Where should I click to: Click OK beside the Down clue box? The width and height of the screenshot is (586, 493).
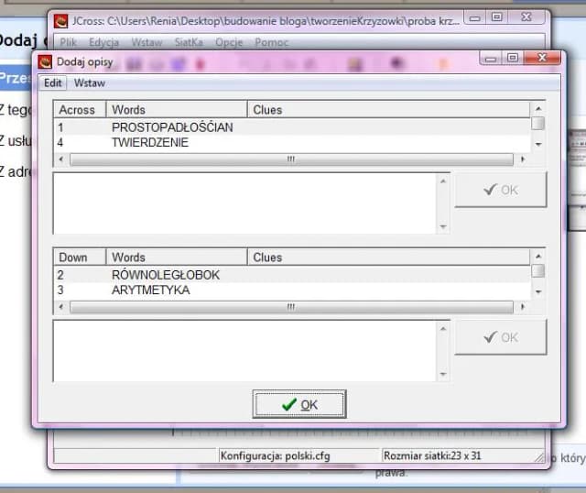[500, 337]
